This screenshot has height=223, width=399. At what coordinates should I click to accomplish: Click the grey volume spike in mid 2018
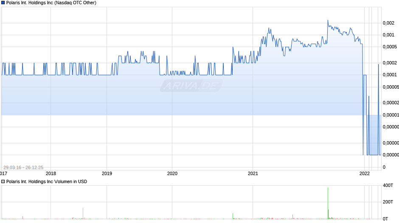[83, 213]
